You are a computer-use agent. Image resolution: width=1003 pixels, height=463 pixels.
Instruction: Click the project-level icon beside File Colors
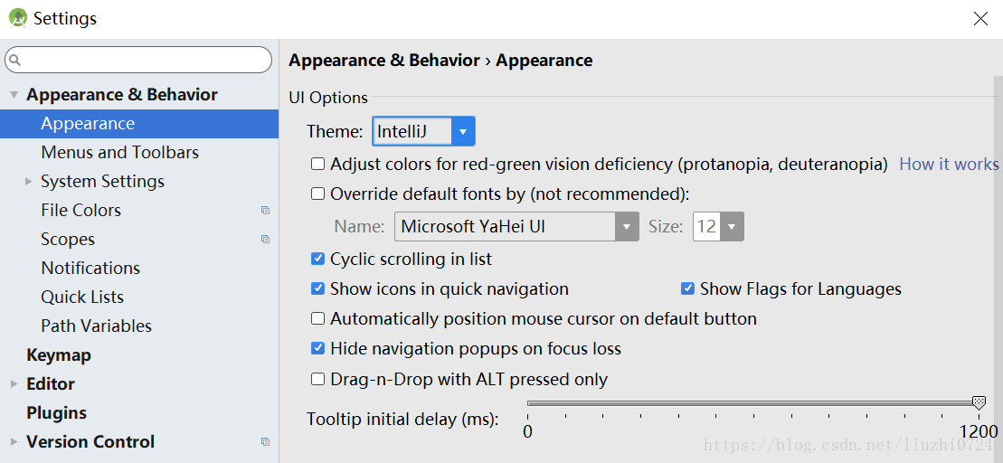coord(266,211)
